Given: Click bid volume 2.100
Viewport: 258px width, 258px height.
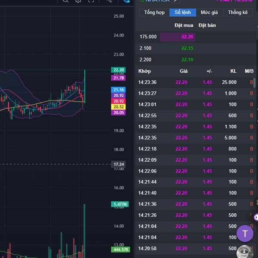Looking at the screenshot, I should coord(145,48).
